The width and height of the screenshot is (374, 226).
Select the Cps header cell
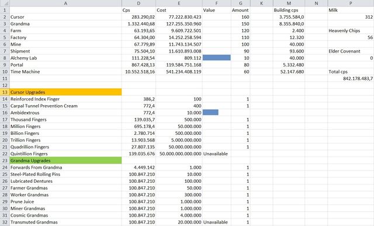tap(138, 10)
